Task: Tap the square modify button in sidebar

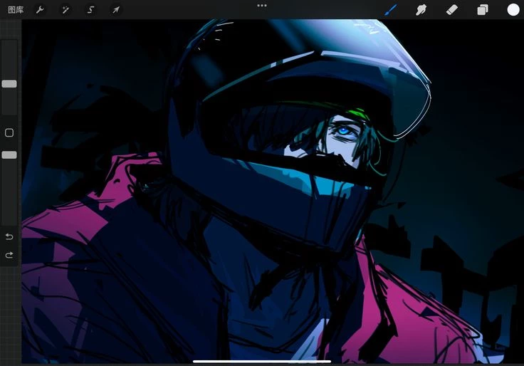Action: 9,133
